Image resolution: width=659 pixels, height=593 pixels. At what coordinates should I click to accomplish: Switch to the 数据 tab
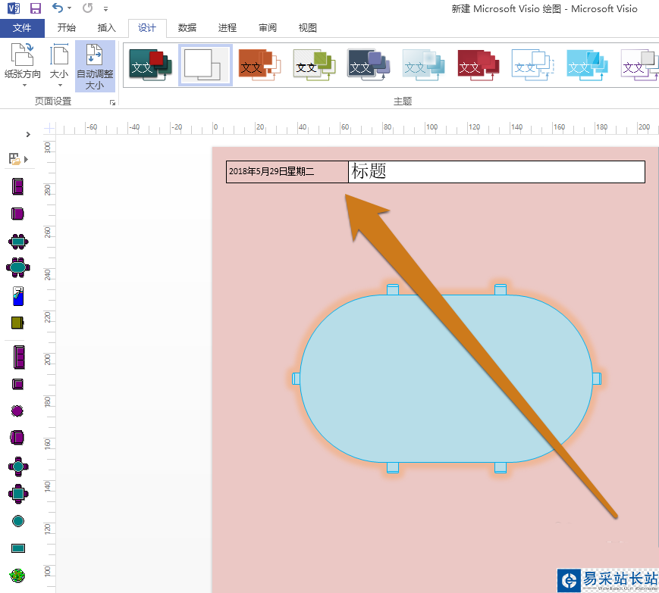[x=187, y=28]
